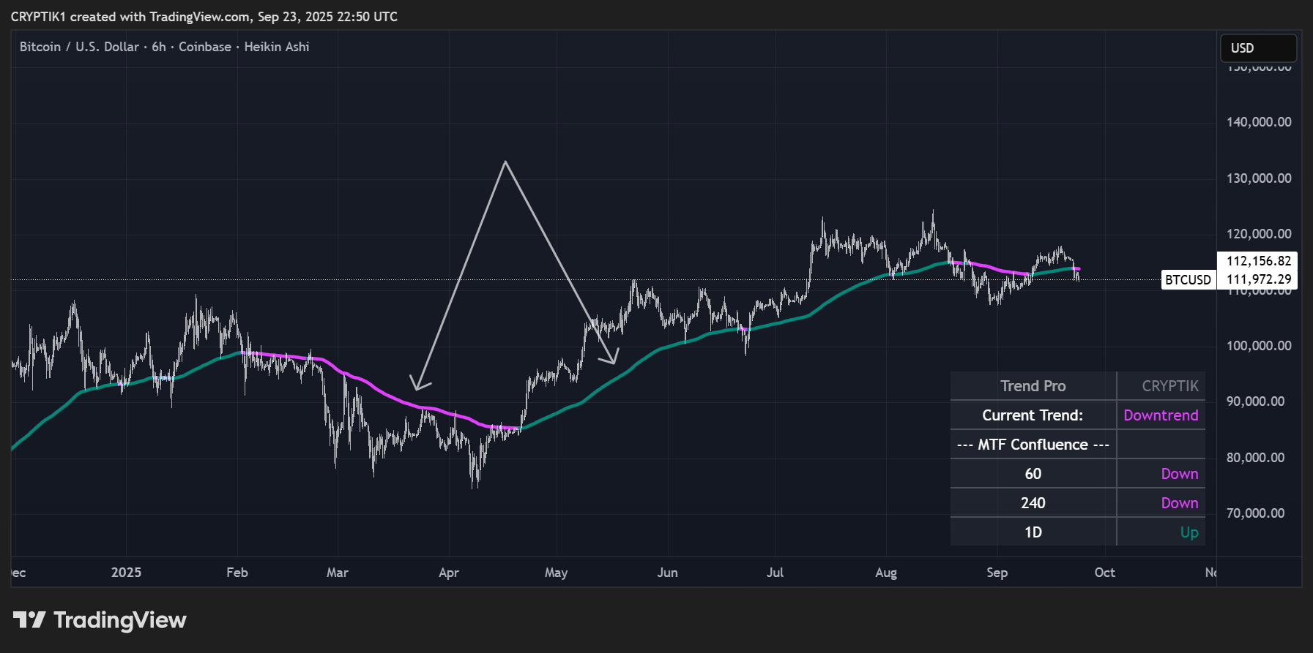
Task: Select the 140,000.00 price axis label
Action: tap(1259, 122)
